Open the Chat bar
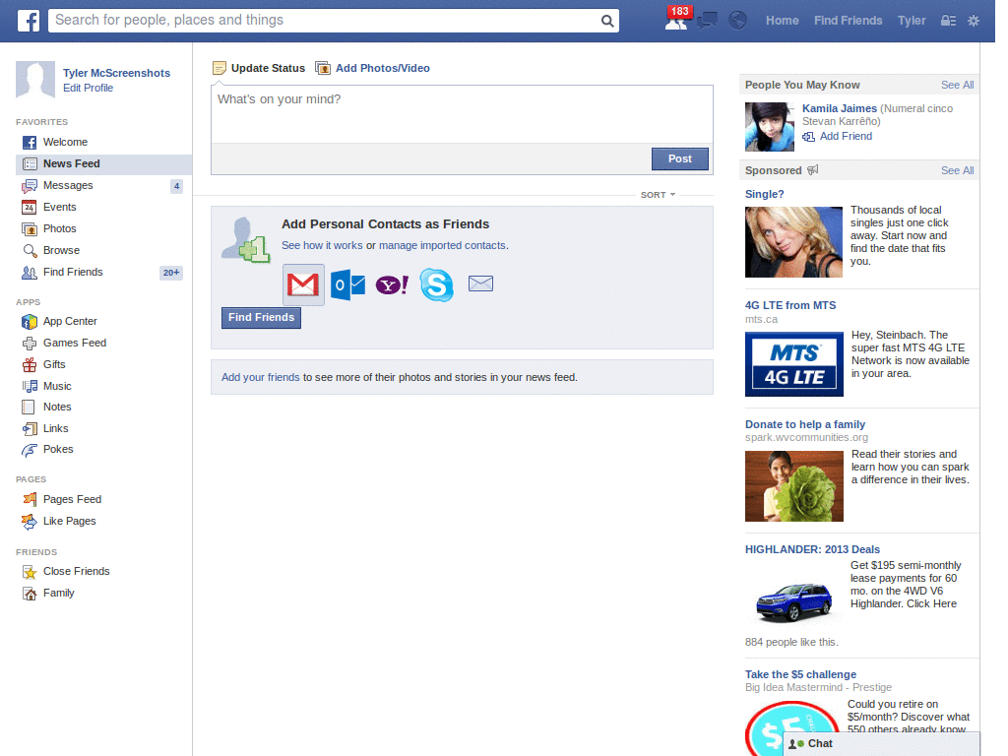Image resolution: width=1008 pixels, height=756 pixels. point(882,744)
